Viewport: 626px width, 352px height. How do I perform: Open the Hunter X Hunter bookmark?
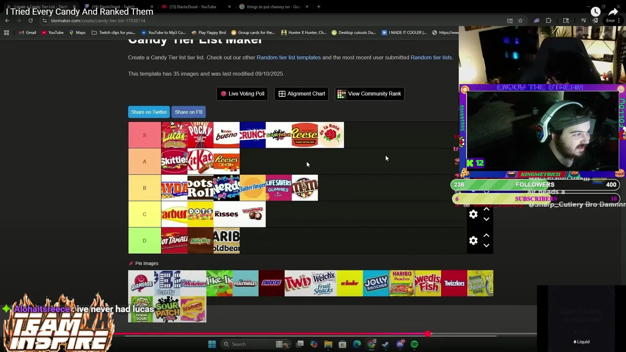(304, 33)
